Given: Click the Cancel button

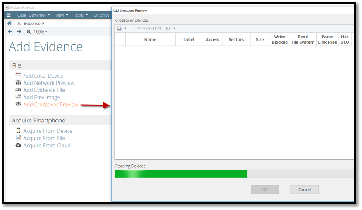Looking at the screenshot, I should (x=304, y=190).
